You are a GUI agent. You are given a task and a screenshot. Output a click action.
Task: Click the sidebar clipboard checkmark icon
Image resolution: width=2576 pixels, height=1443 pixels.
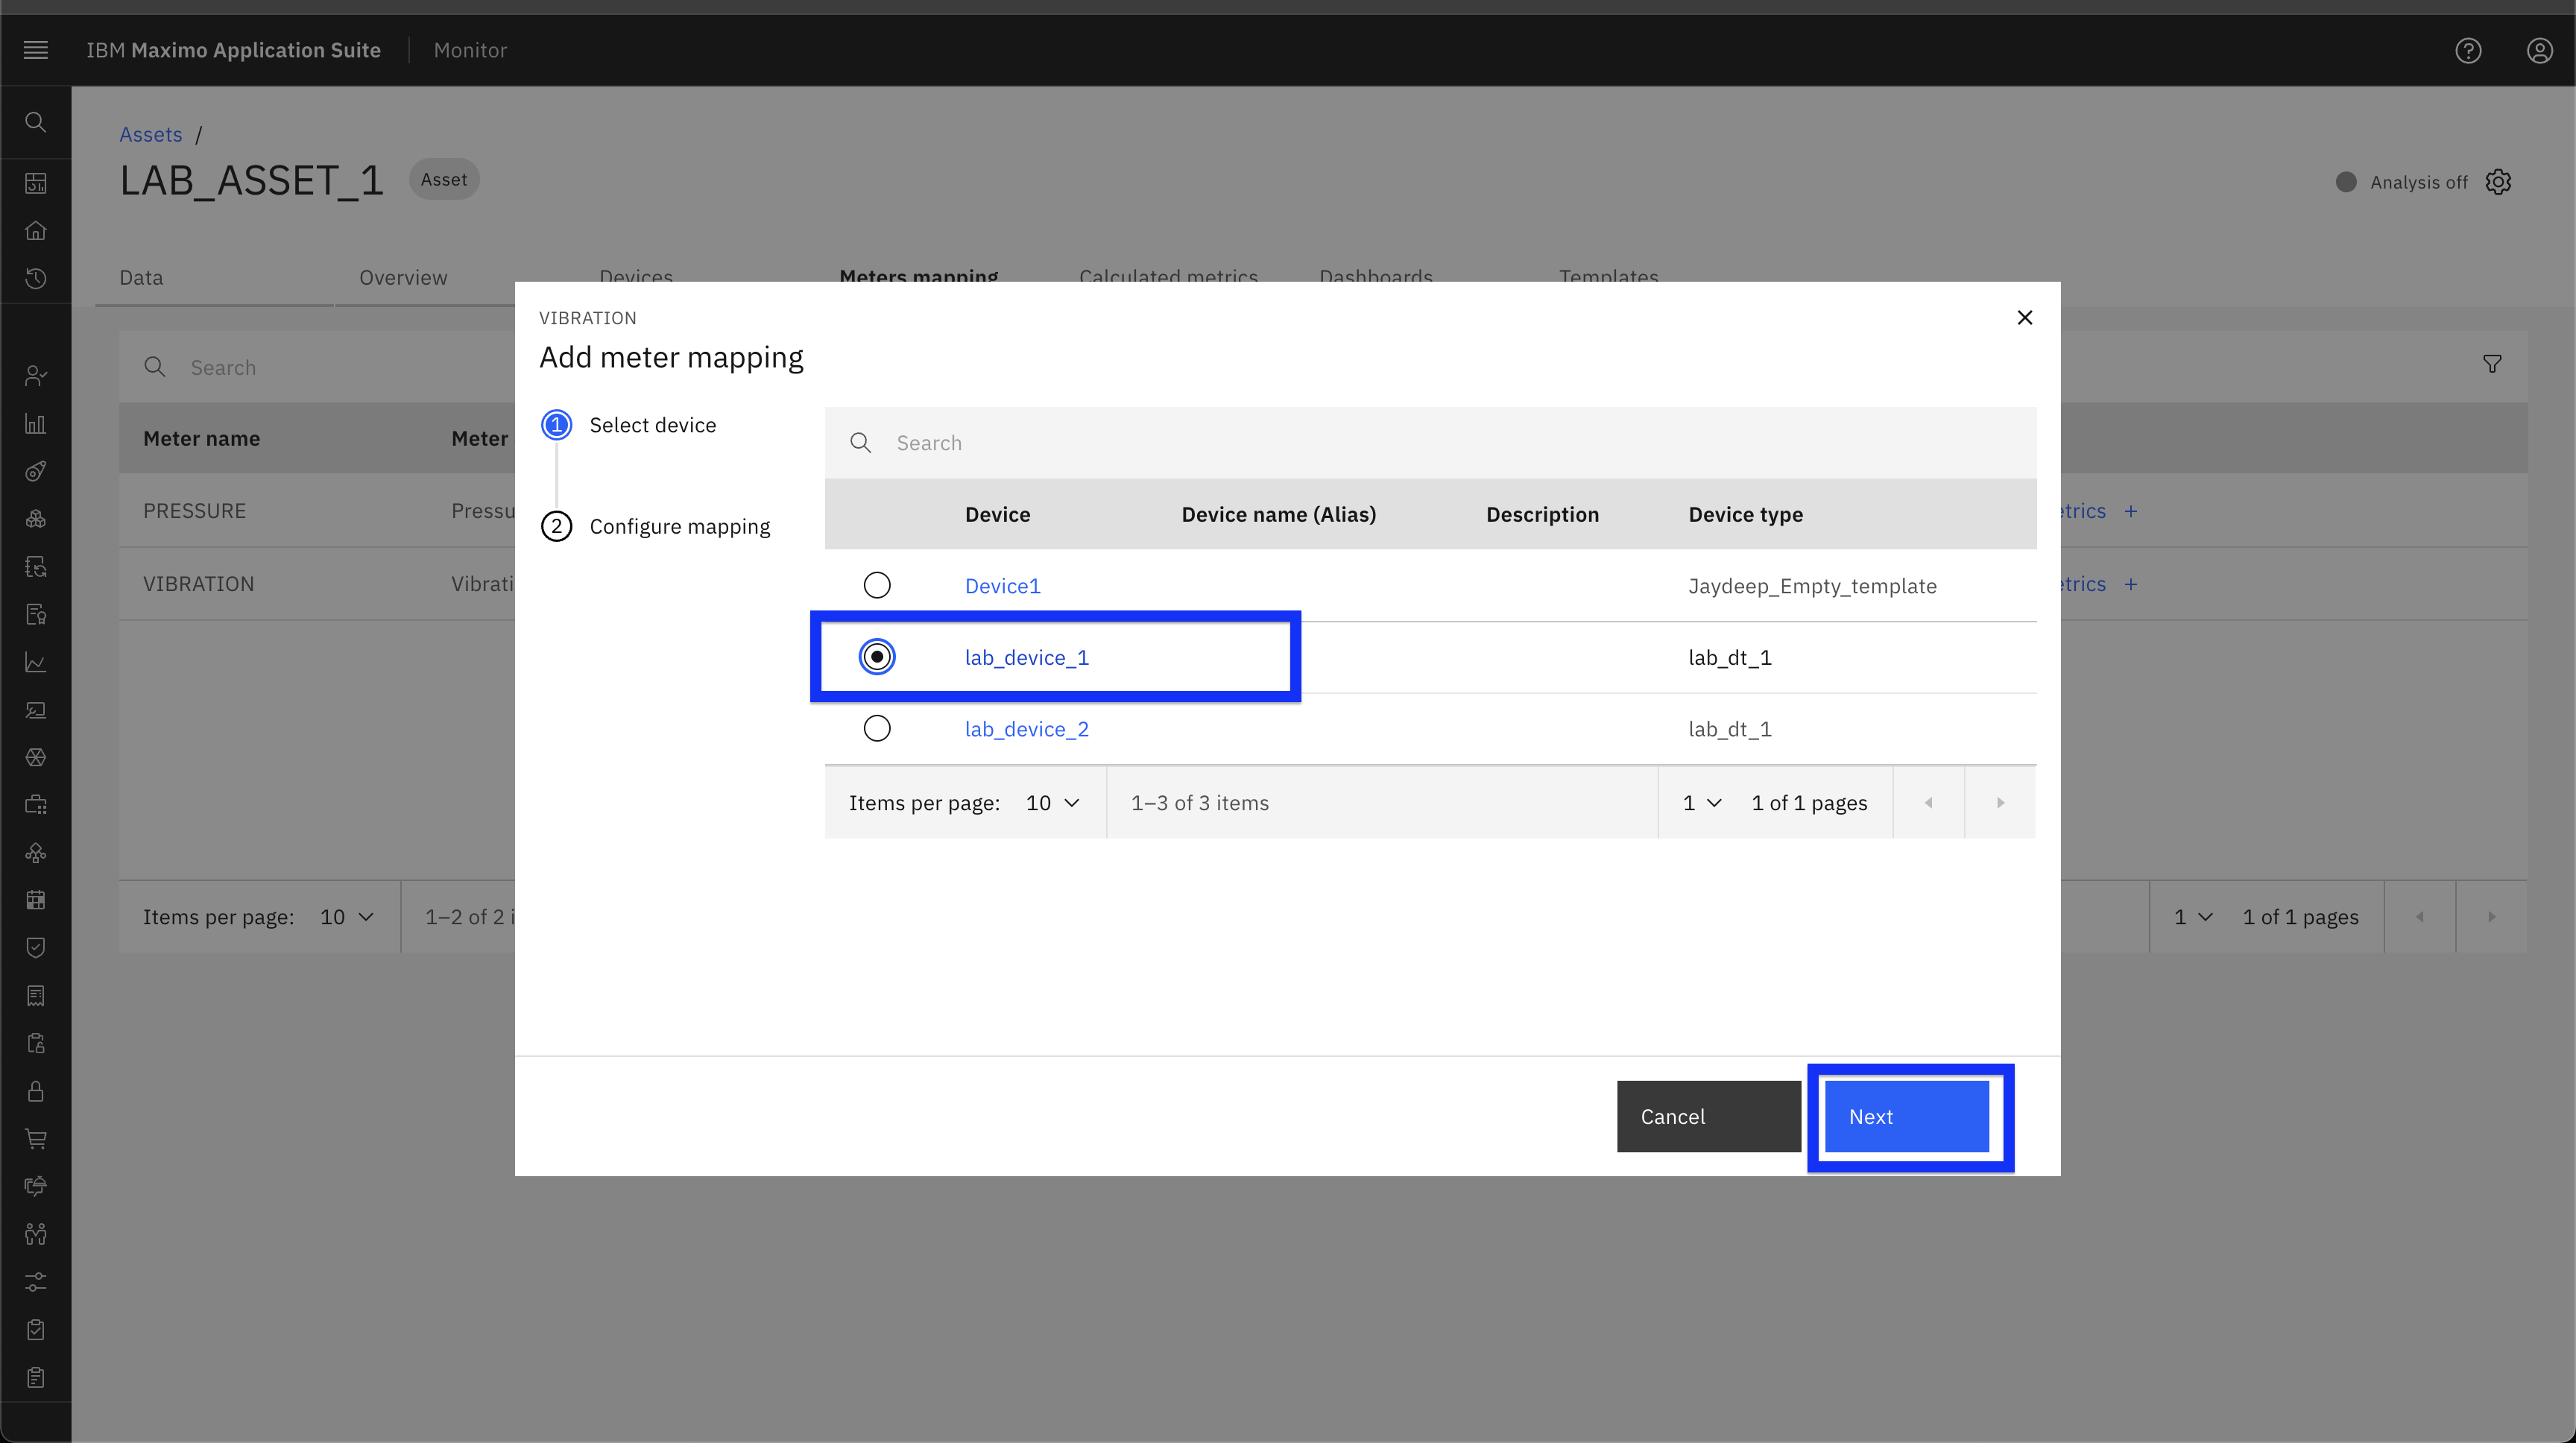36,1330
